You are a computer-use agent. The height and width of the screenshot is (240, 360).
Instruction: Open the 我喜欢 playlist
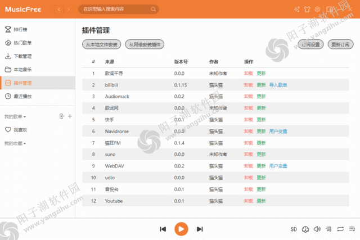(x=38, y=130)
